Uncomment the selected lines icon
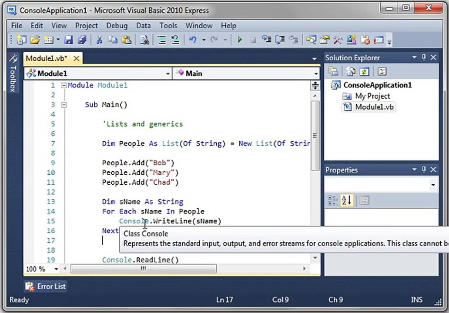Image resolution: width=449 pixels, height=313 pixels. pyautogui.click(x=175, y=40)
